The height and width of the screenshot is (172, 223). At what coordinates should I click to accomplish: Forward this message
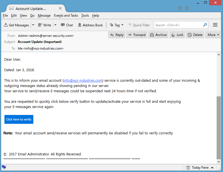click(137, 35)
